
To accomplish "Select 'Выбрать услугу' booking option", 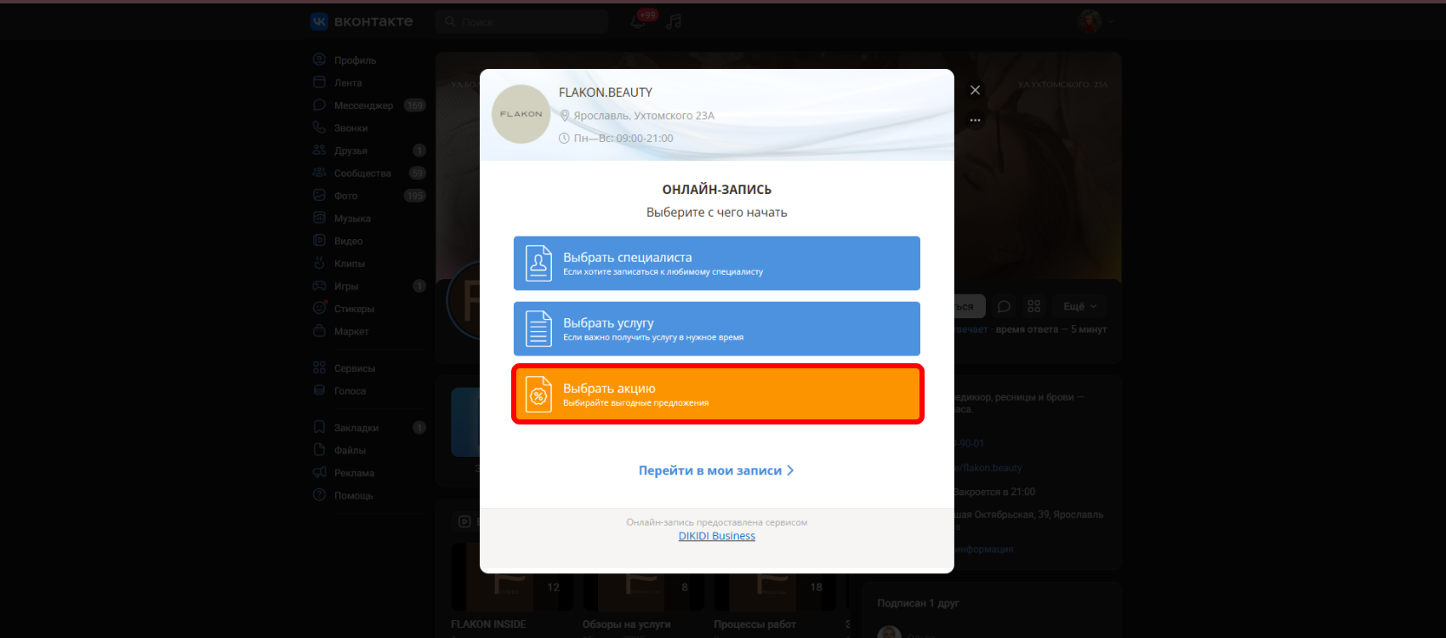I will click(x=716, y=328).
